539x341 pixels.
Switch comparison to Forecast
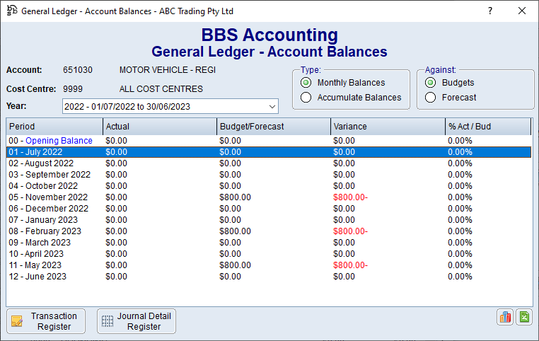(x=430, y=98)
